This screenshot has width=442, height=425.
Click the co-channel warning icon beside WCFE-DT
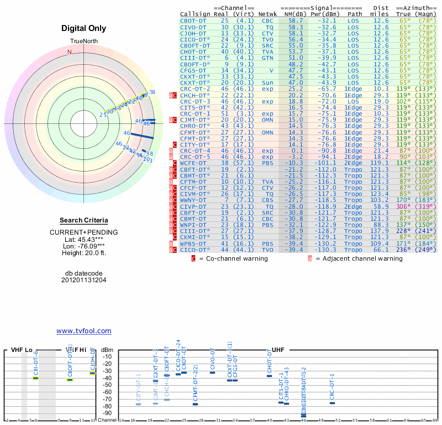[175, 163]
